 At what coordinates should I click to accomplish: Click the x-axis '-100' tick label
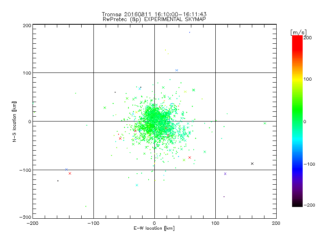[x=93, y=223]
